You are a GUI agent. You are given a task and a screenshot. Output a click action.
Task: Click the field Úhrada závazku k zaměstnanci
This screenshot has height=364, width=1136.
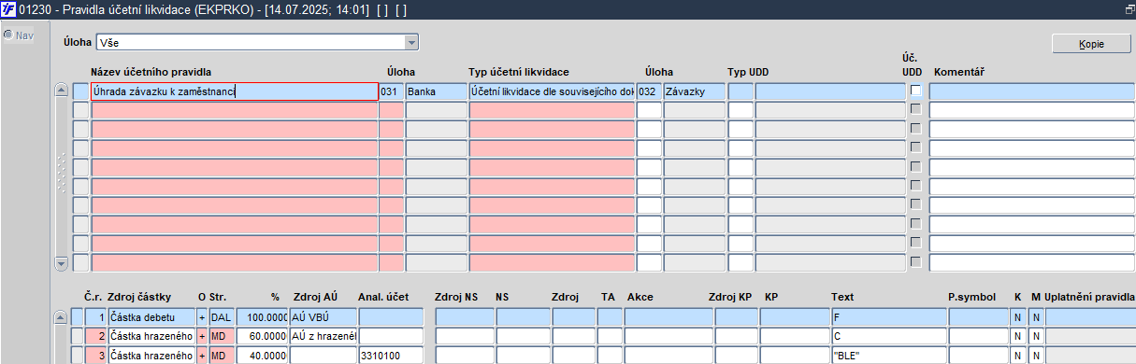tap(235, 91)
